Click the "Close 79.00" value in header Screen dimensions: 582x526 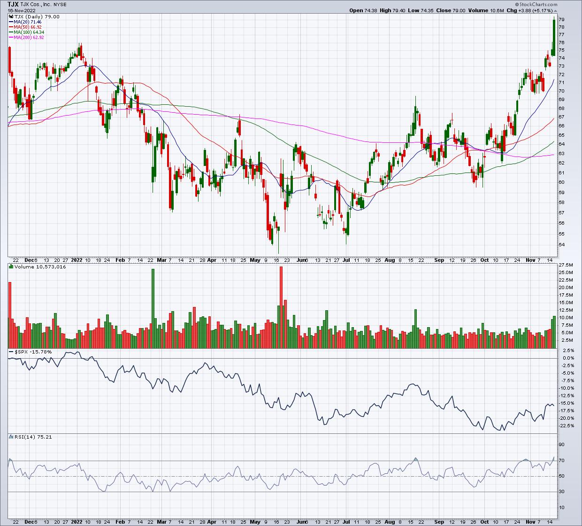tap(451, 10)
